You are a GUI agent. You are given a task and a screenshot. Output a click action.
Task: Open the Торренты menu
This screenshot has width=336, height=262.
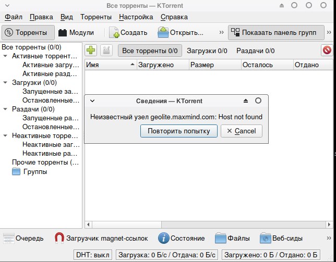click(96, 17)
